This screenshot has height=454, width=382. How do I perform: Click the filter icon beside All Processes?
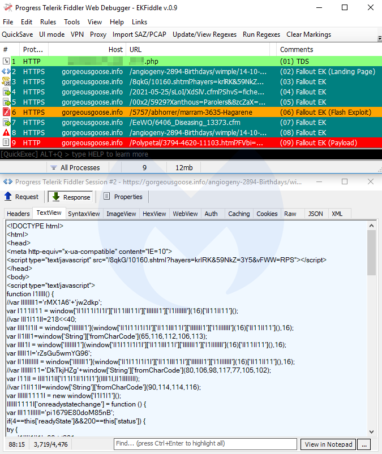tap(54, 168)
